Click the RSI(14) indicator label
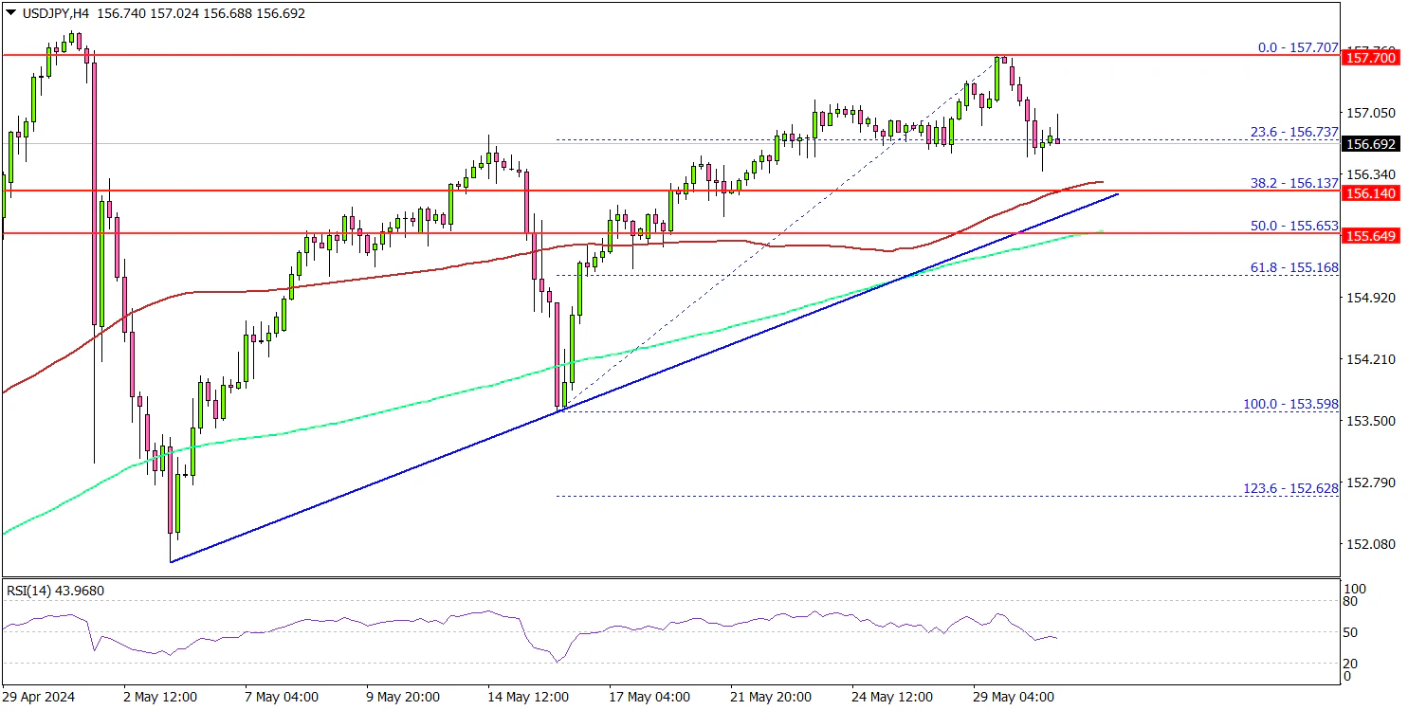The width and height of the screenshot is (1408, 710). coord(55,591)
